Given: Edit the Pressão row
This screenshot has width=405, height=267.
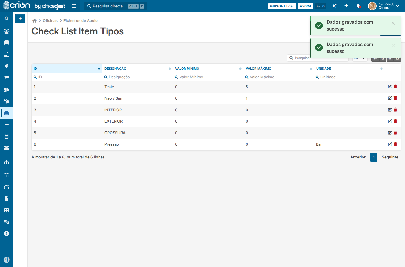Looking at the screenshot, I should [390, 144].
